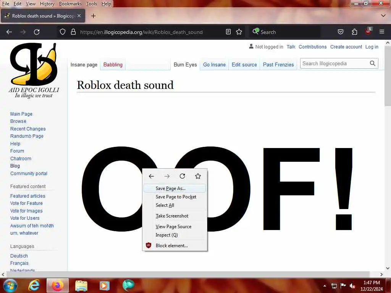Open a new tab with plus button
The image size is (391, 293).
[x=93, y=16]
